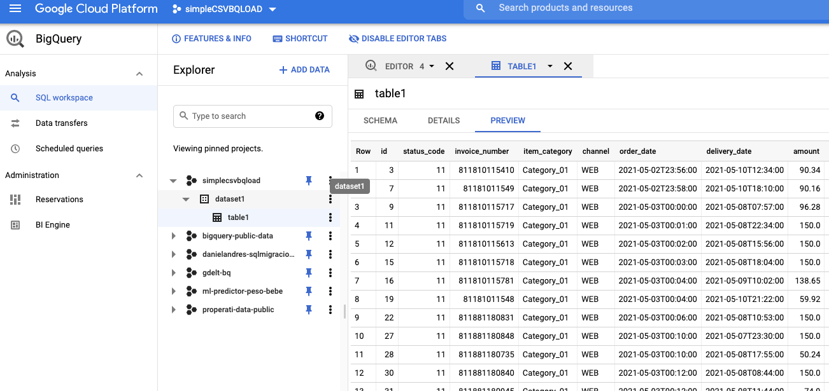Viewport: 829px width, 391px height.
Task: Click the BigQuery logo icon
Action: click(15, 39)
